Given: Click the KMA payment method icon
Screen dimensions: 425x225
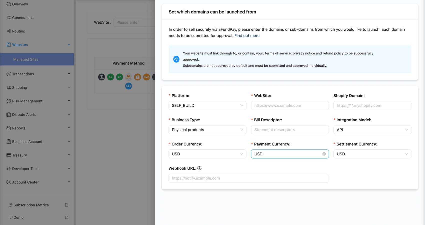Looking at the screenshot, I should point(146,77).
